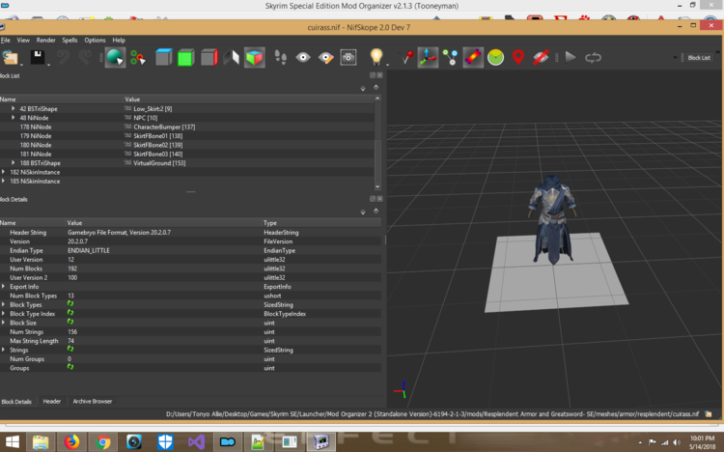
Task: Toggle the hidden objects crossed eye
Action: pyautogui.click(x=541, y=58)
